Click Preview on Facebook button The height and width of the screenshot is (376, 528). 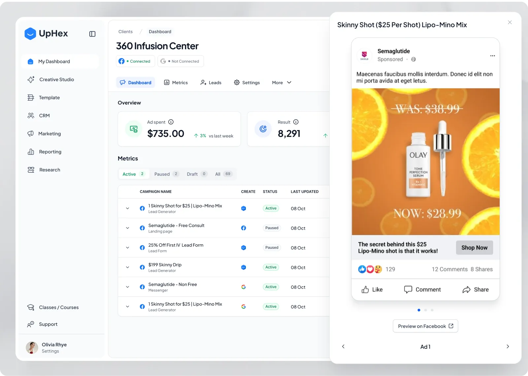click(425, 326)
